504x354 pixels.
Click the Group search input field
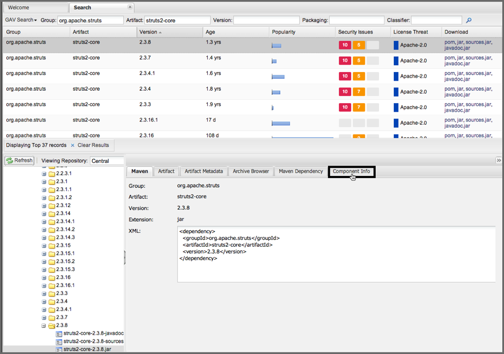coord(90,20)
